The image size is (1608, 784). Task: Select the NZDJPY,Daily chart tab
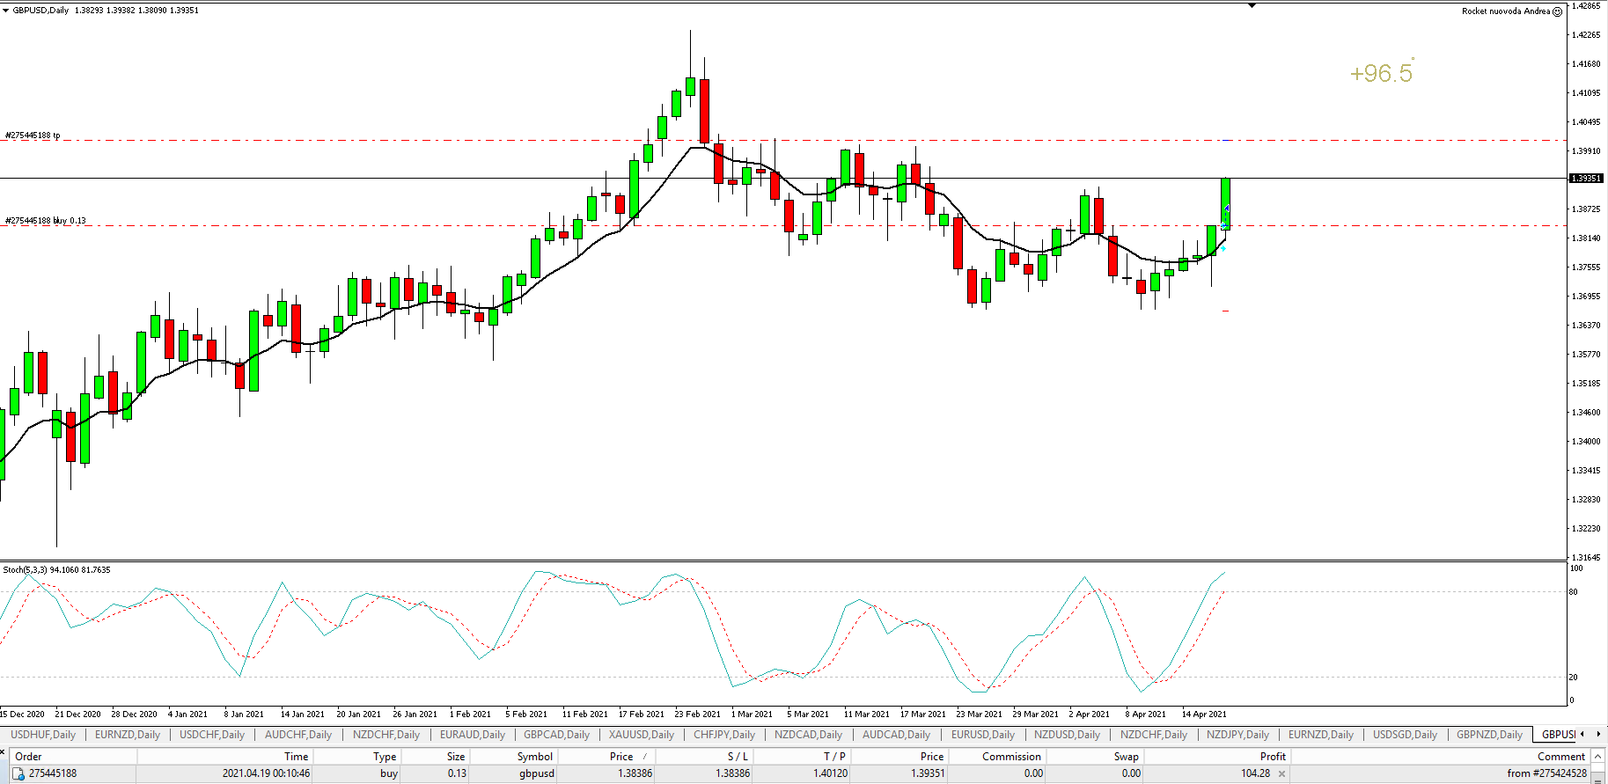tap(1237, 735)
